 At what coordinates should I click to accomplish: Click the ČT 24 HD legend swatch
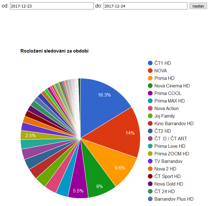(x=150, y=191)
